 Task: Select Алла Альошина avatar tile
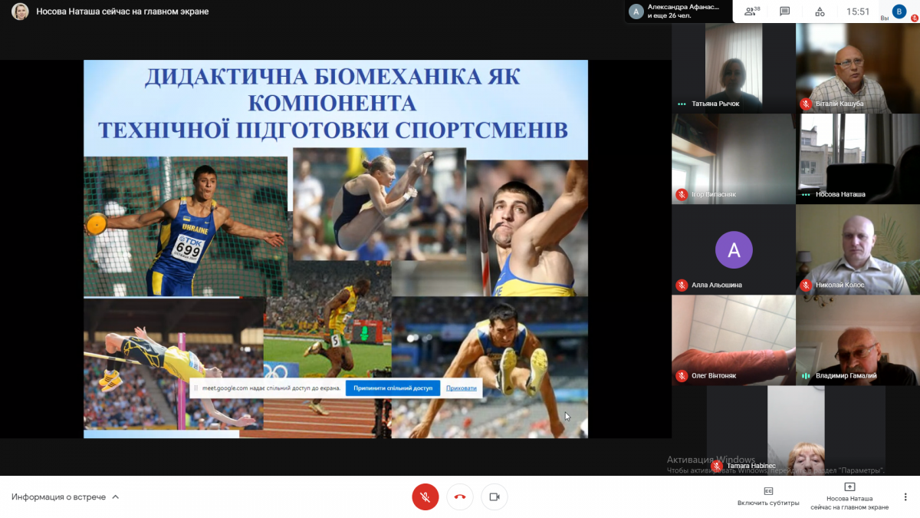pos(734,249)
